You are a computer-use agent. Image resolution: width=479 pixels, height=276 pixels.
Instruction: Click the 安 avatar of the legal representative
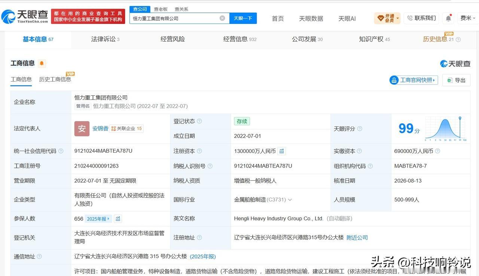pyautogui.click(x=82, y=128)
